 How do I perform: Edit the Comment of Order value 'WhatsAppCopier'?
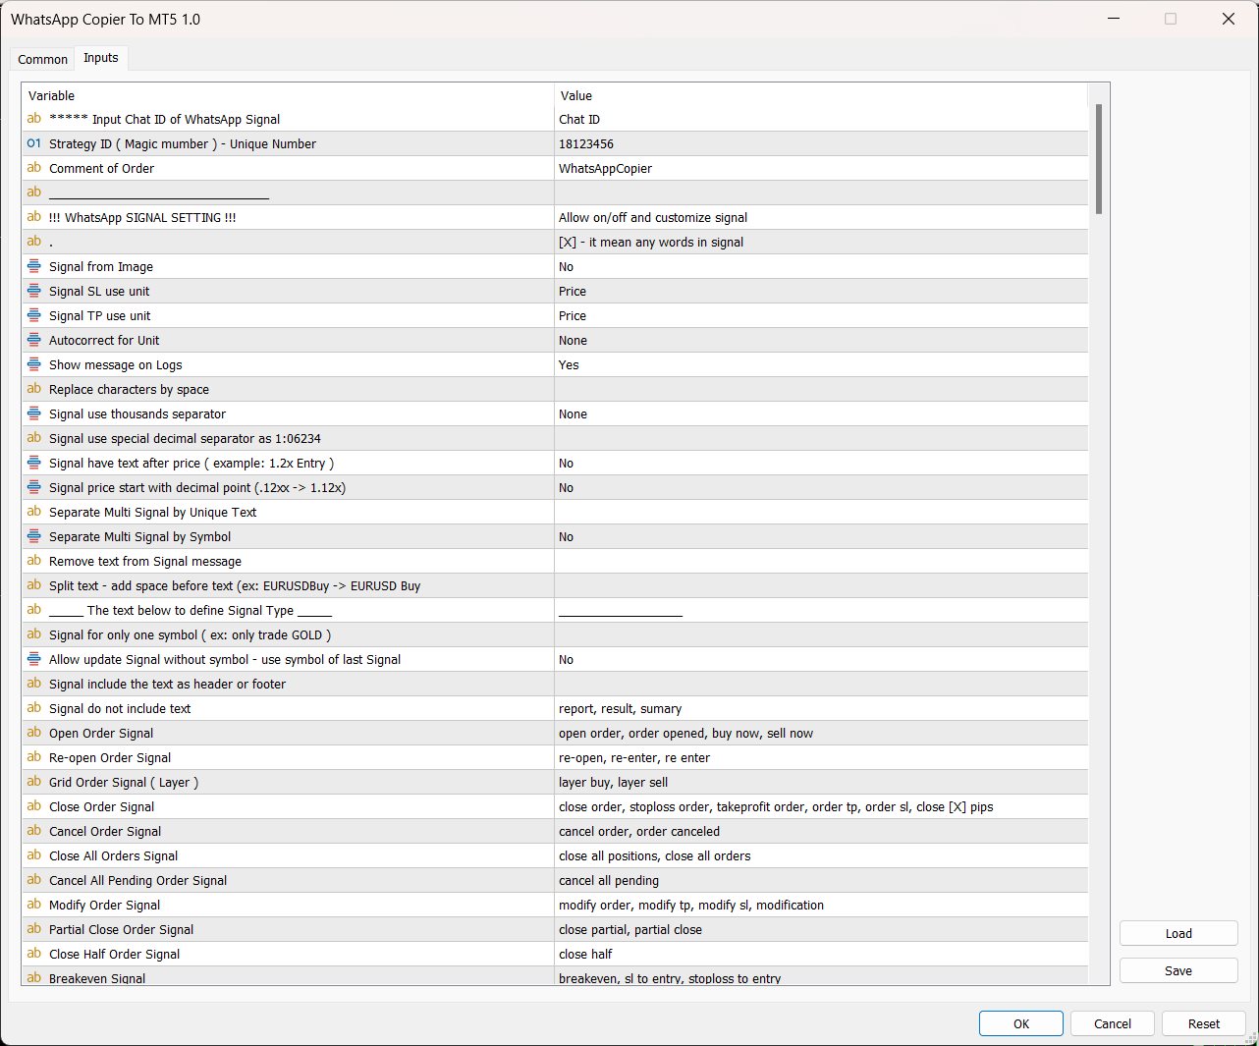click(821, 168)
